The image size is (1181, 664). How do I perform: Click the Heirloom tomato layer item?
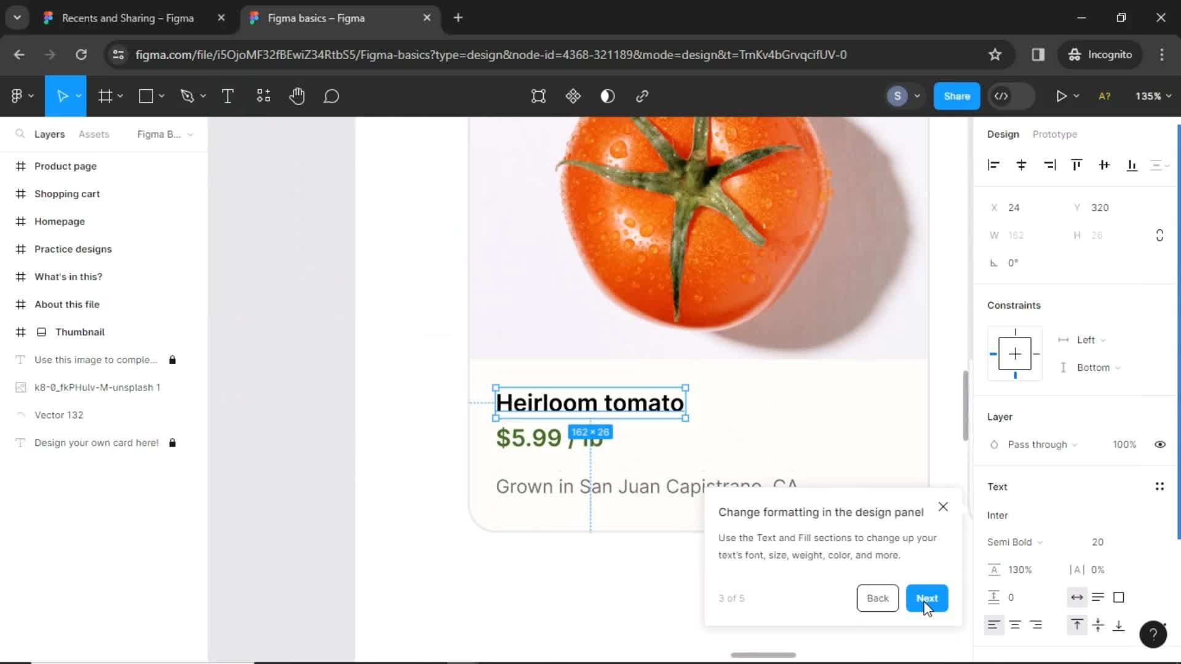click(590, 403)
